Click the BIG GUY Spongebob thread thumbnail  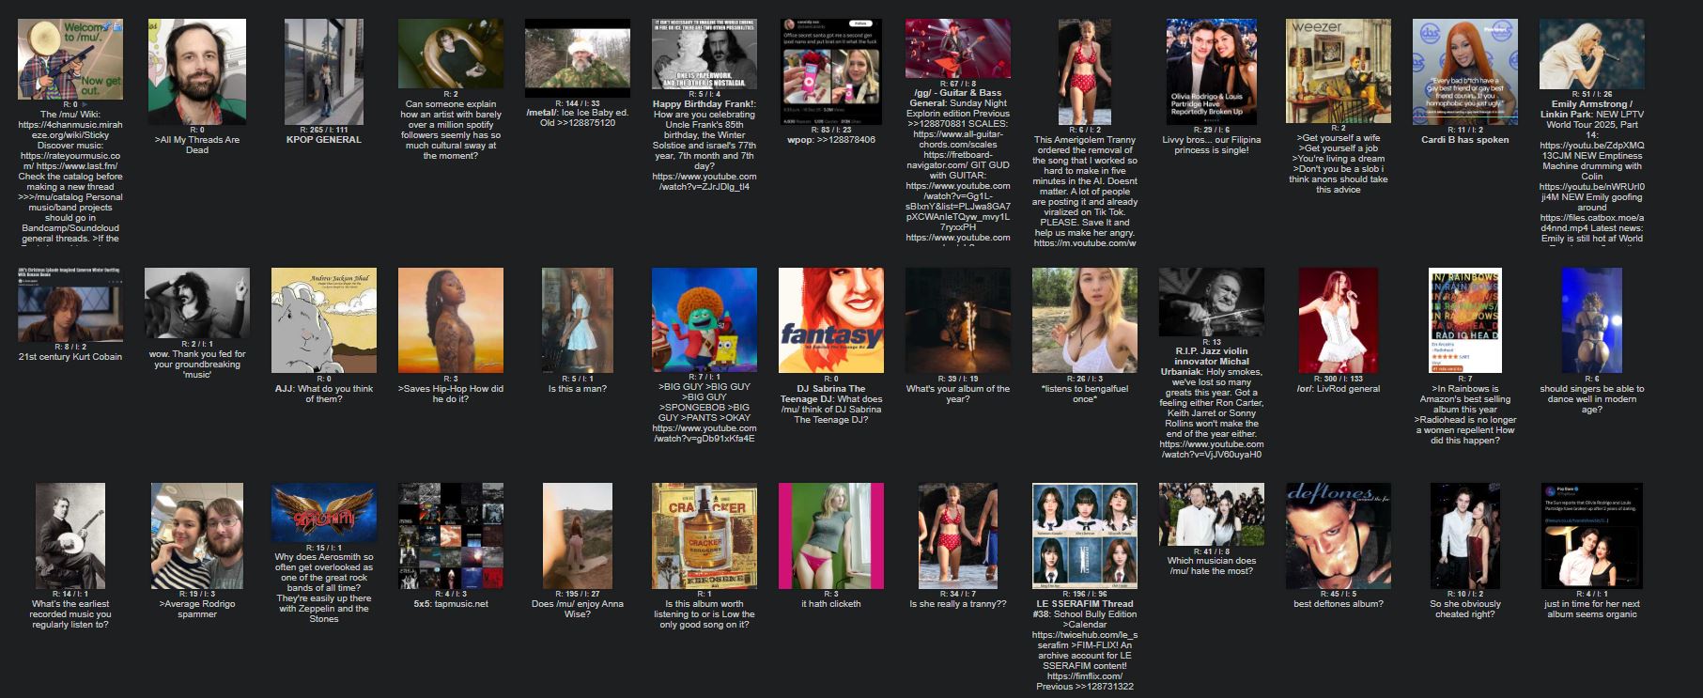pyautogui.click(x=704, y=320)
